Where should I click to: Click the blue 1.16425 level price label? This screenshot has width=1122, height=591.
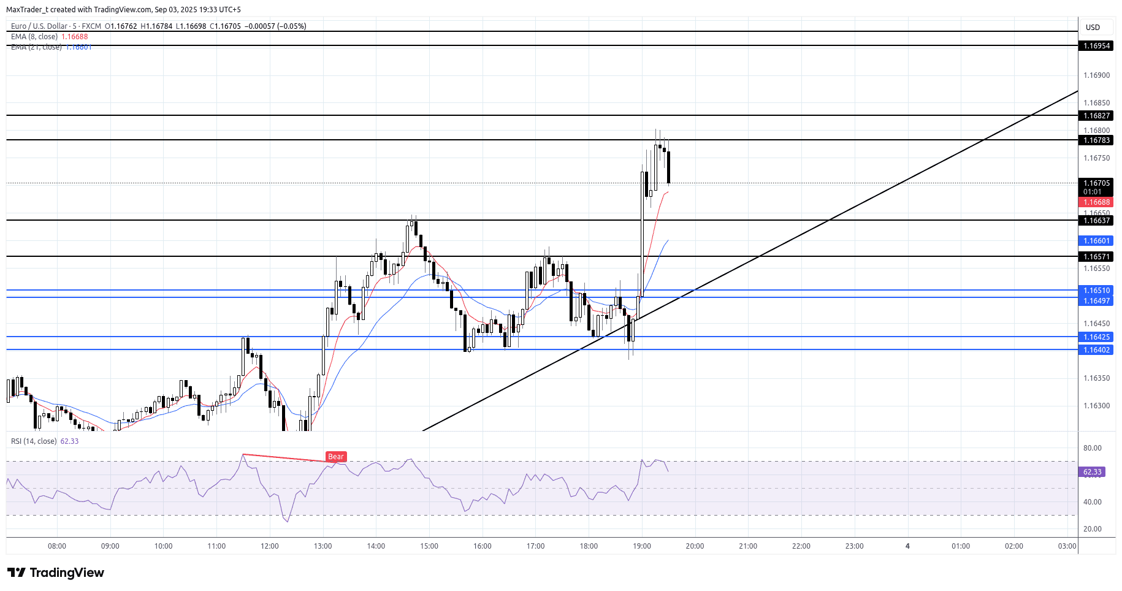(x=1096, y=337)
